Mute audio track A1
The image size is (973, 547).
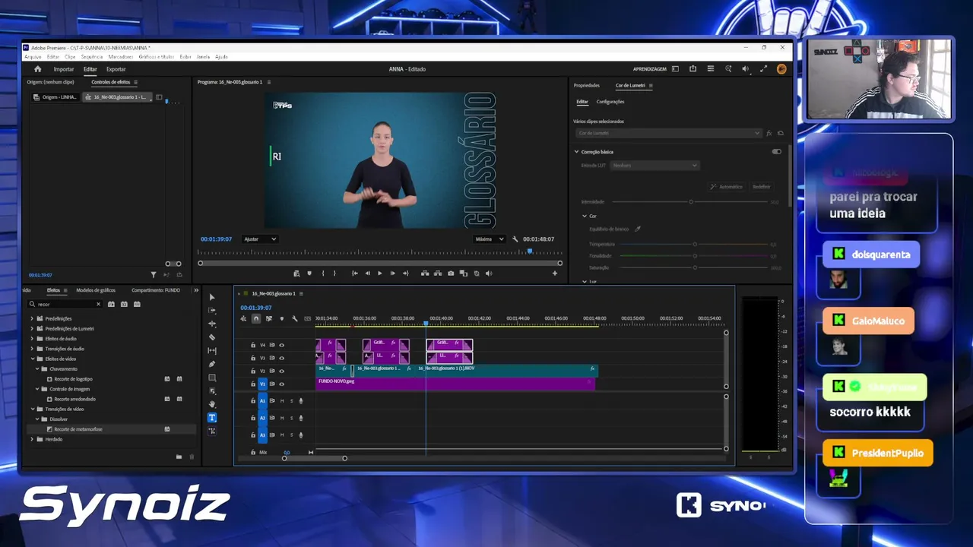coord(282,401)
